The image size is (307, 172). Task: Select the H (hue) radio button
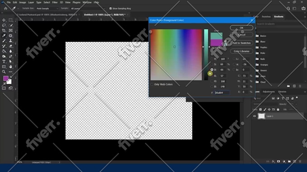point(212,59)
